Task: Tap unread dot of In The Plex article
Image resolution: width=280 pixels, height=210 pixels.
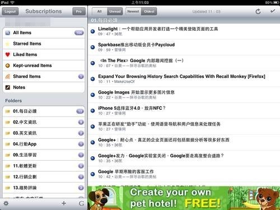Action: [x=92, y=63]
